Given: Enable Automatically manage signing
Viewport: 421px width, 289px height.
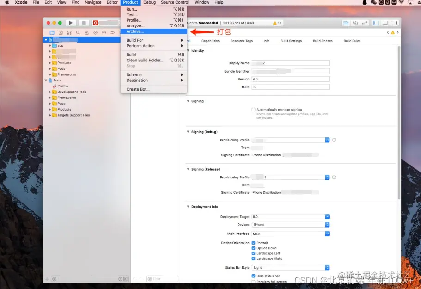Looking at the screenshot, I should pyautogui.click(x=253, y=110).
